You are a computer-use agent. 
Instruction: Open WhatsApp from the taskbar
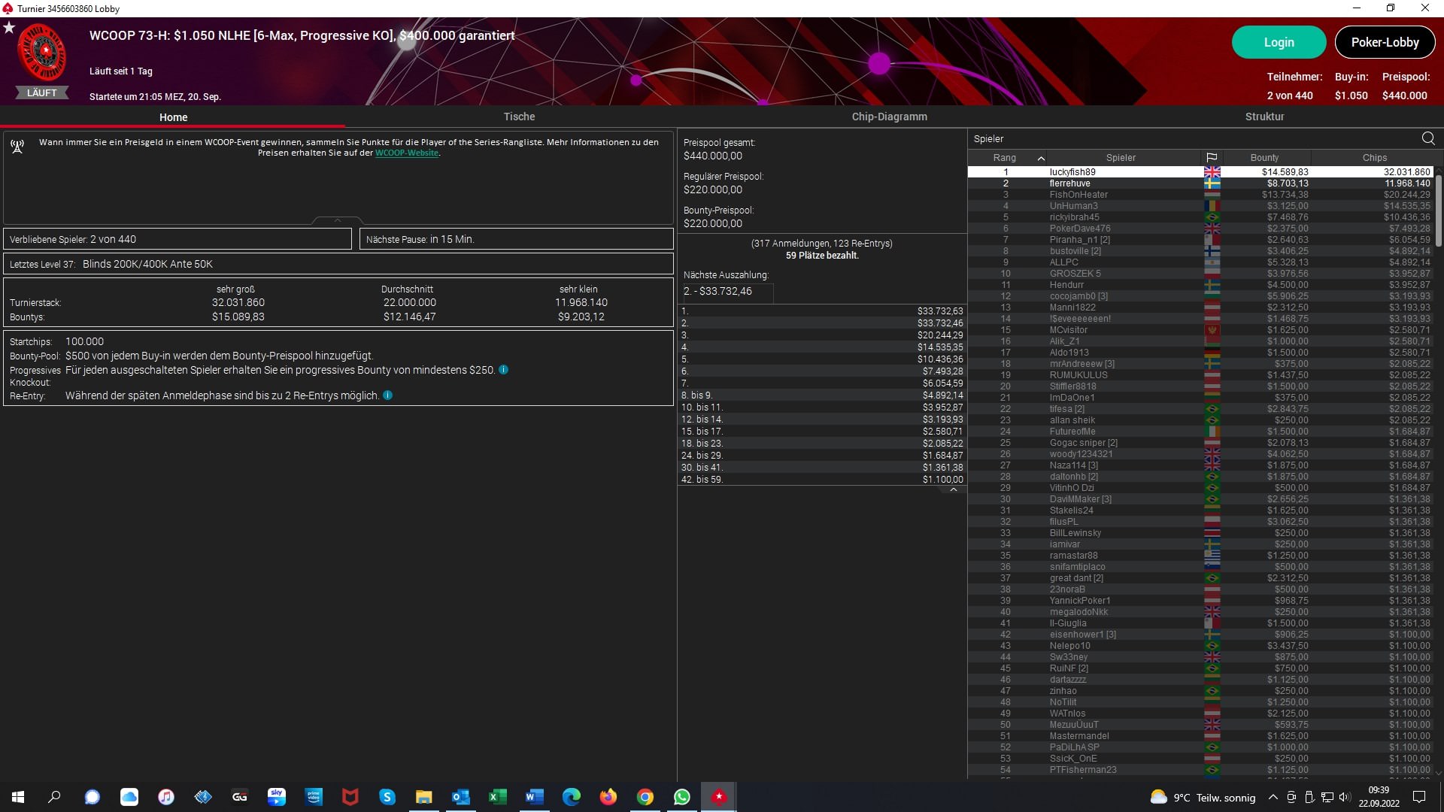point(682,797)
